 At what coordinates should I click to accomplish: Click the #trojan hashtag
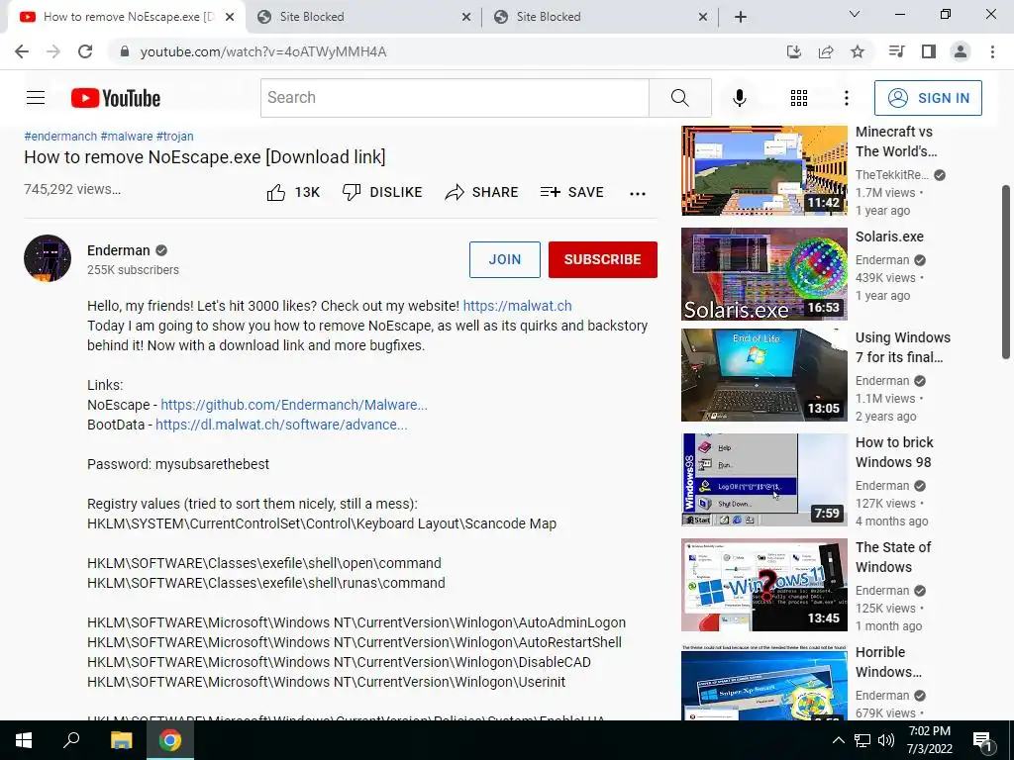point(174,137)
